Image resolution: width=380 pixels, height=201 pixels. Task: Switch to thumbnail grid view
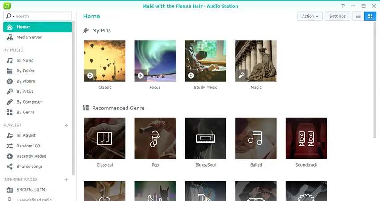tap(370, 16)
